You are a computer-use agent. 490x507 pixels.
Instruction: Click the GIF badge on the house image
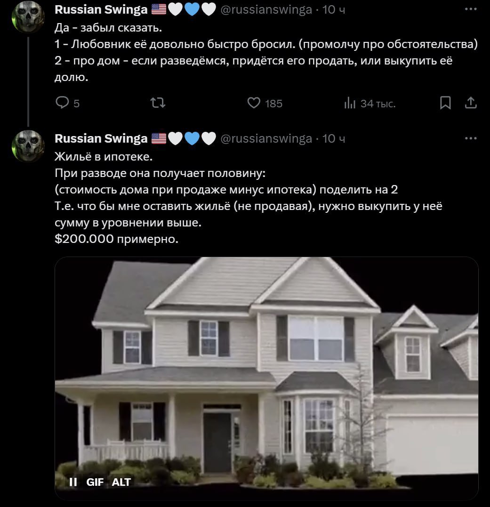[x=95, y=482]
